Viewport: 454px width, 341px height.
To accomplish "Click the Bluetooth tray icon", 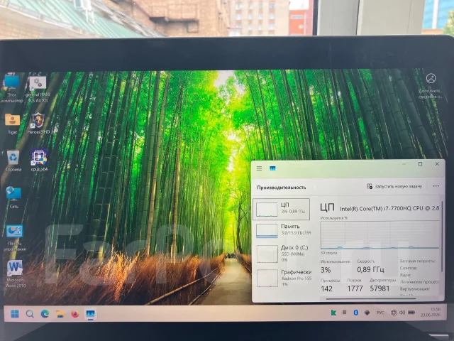I will click(356, 313).
